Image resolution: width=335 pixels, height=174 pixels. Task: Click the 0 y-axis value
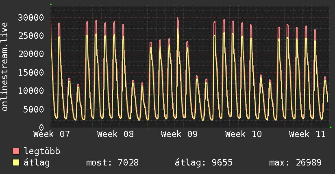41,127
